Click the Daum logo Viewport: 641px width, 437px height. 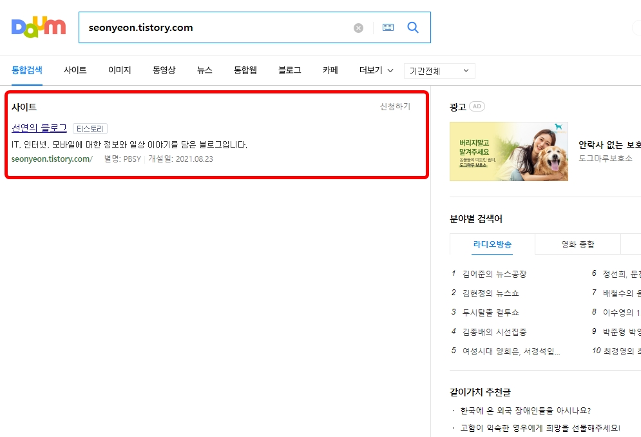point(39,28)
